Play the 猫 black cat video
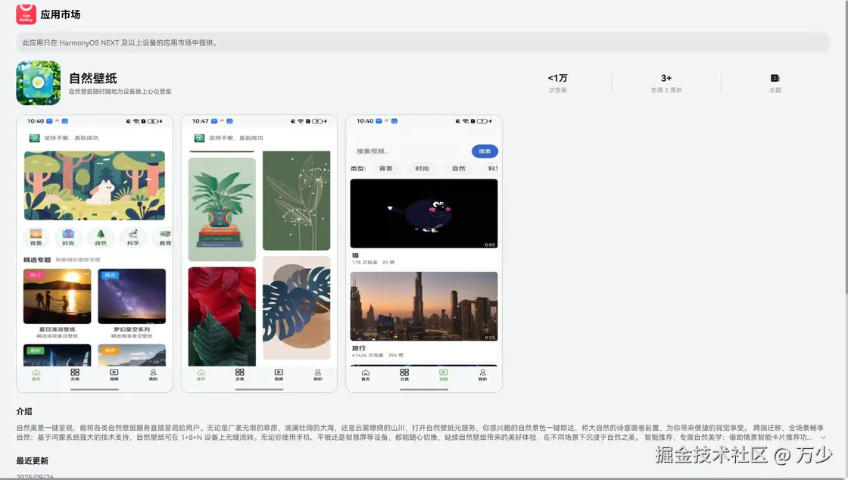This screenshot has width=848, height=480. (x=424, y=214)
